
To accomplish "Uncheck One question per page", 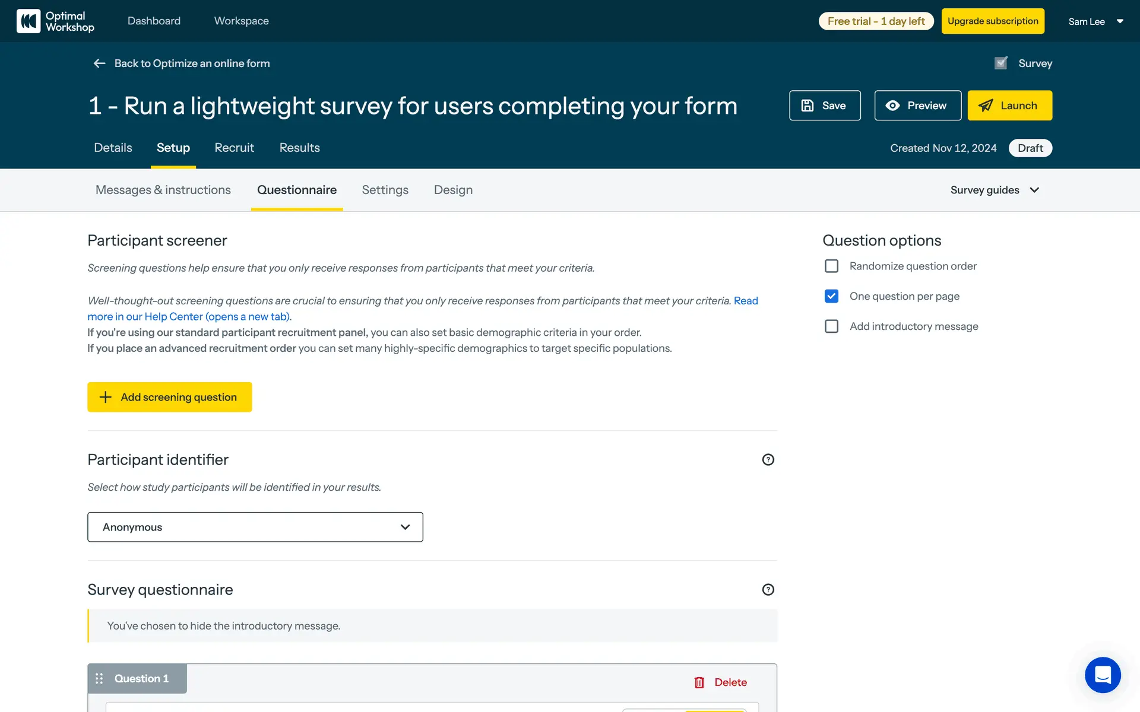I will 831,296.
